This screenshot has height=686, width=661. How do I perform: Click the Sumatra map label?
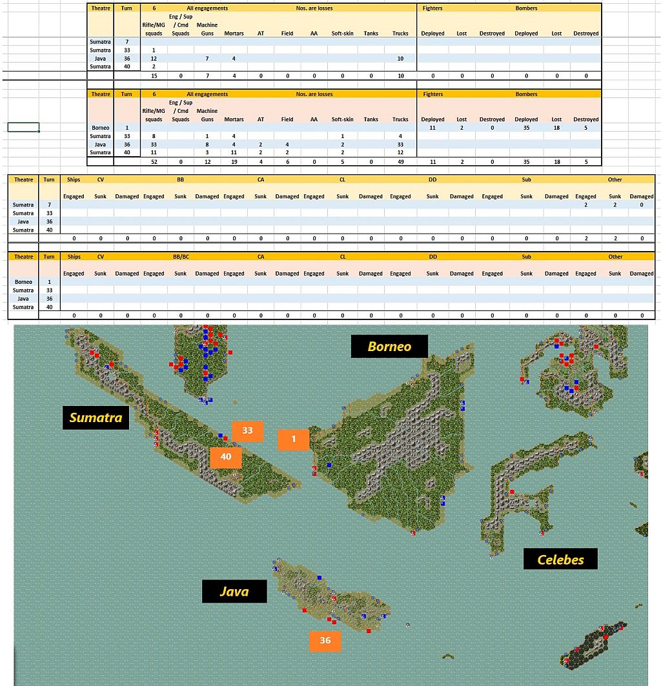click(96, 418)
